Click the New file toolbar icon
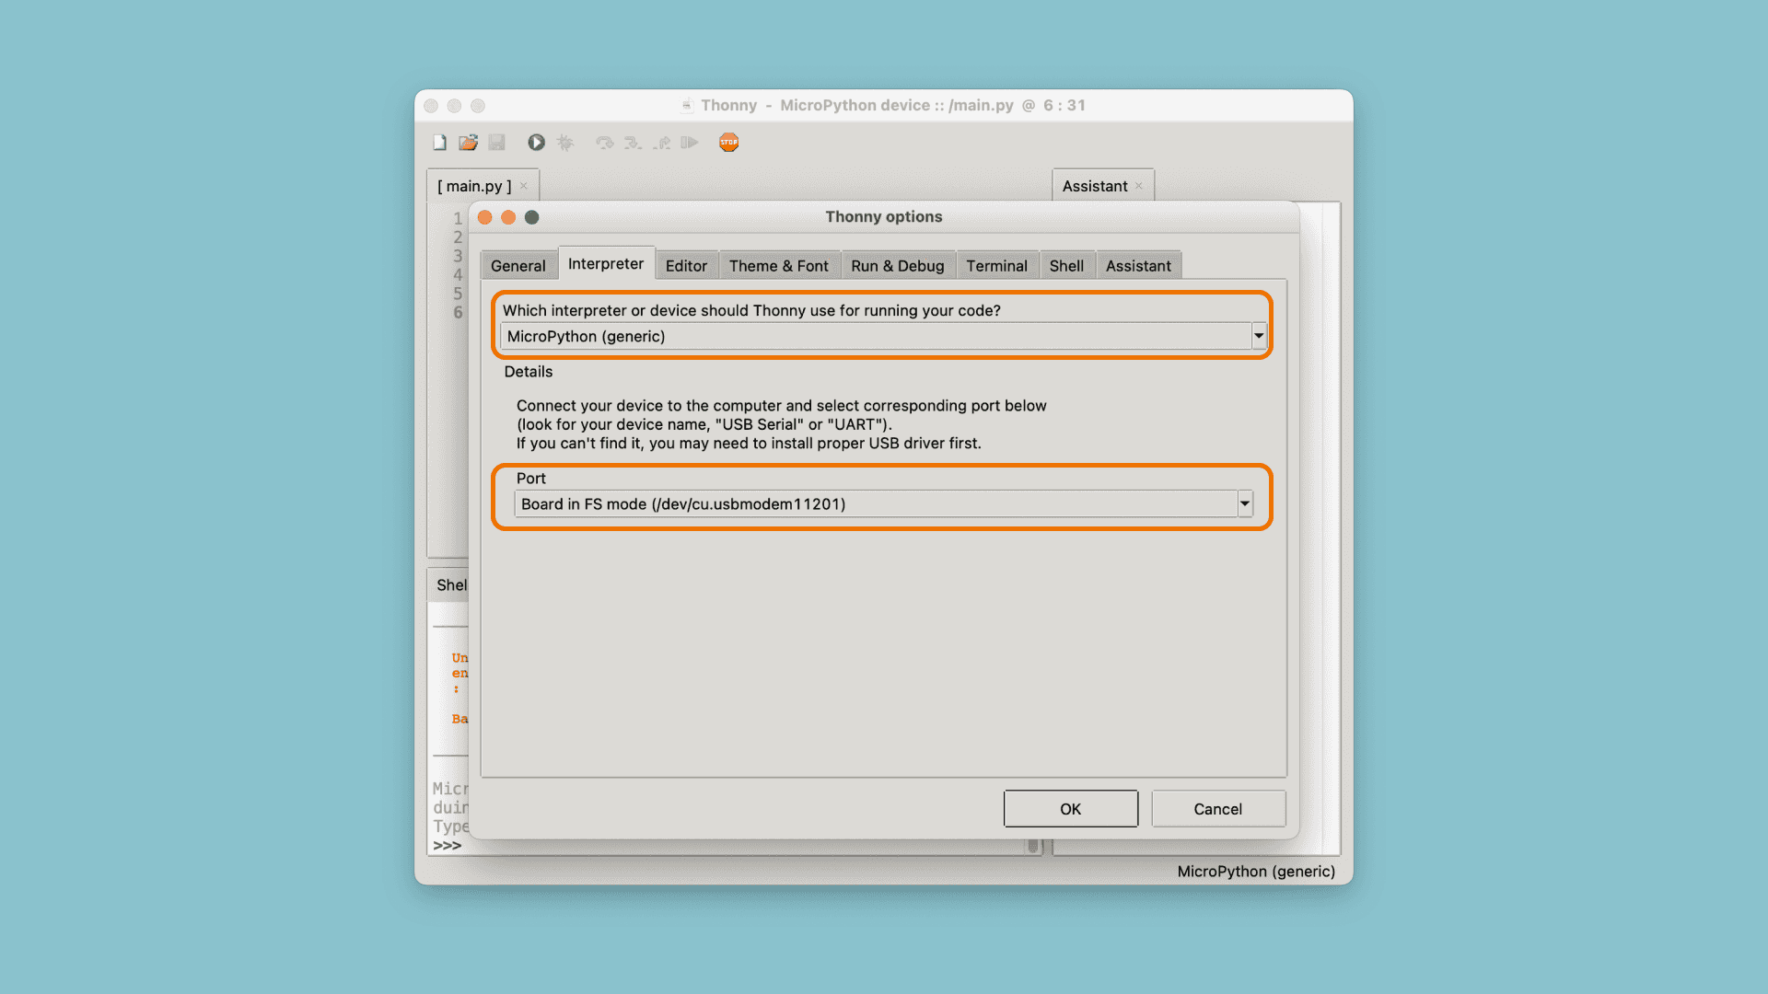Screen dimensions: 1768x994 [440, 143]
